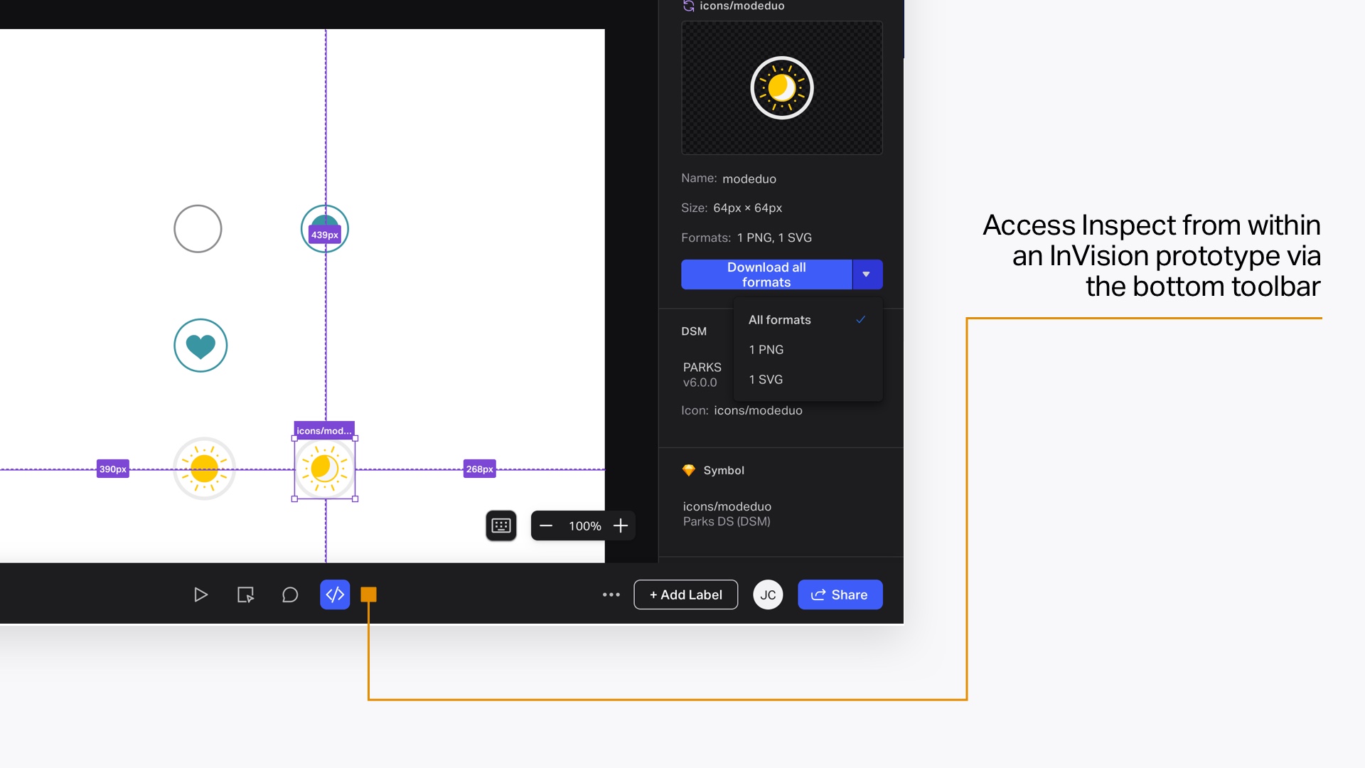
Task: Select the heart icon on canvas
Action: click(200, 346)
